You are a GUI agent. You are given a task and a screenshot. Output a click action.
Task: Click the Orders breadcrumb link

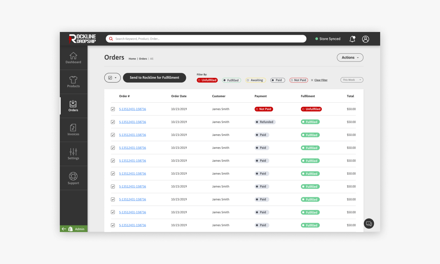(x=143, y=59)
